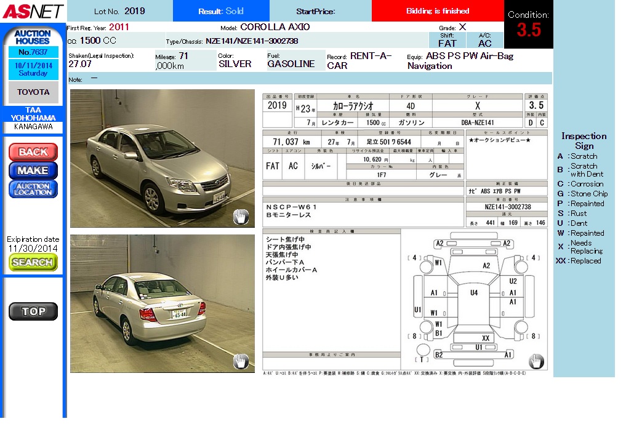Click the AUCTION HOUSES sidebar header
Viewport: 634px width, 432px height.
(33, 37)
